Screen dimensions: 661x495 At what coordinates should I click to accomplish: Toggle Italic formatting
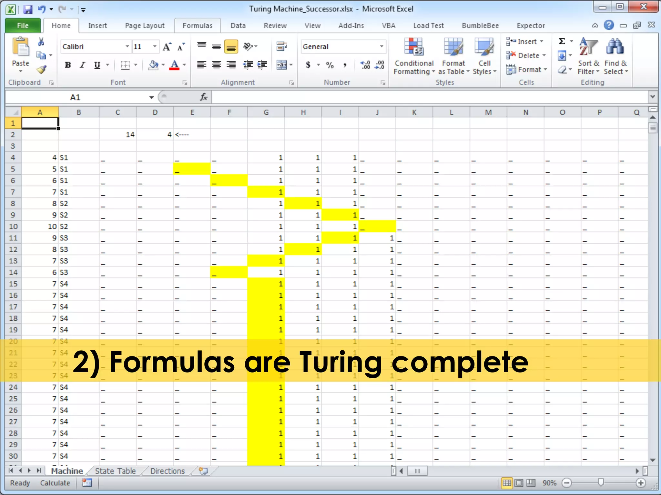click(83, 65)
